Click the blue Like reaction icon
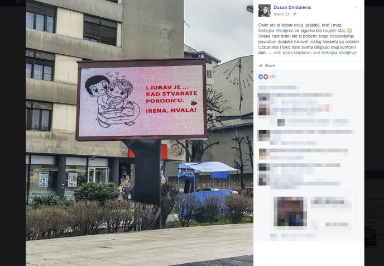The width and height of the screenshot is (384, 266). pyautogui.click(x=261, y=77)
